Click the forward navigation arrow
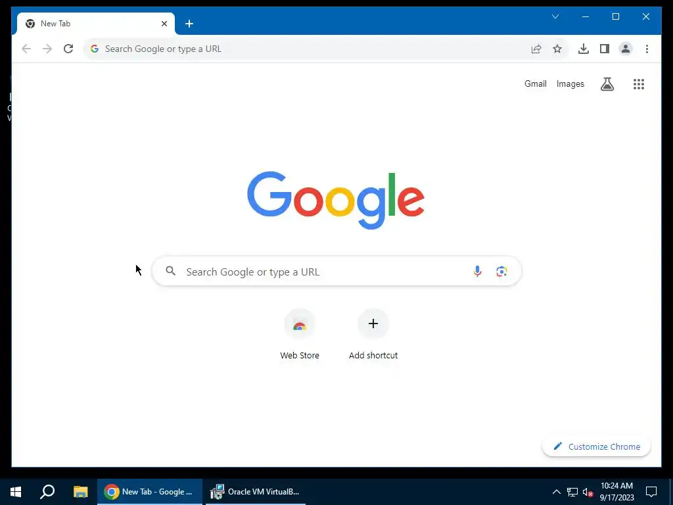The width and height of the screenshot is (673, 505). (47, 49)
